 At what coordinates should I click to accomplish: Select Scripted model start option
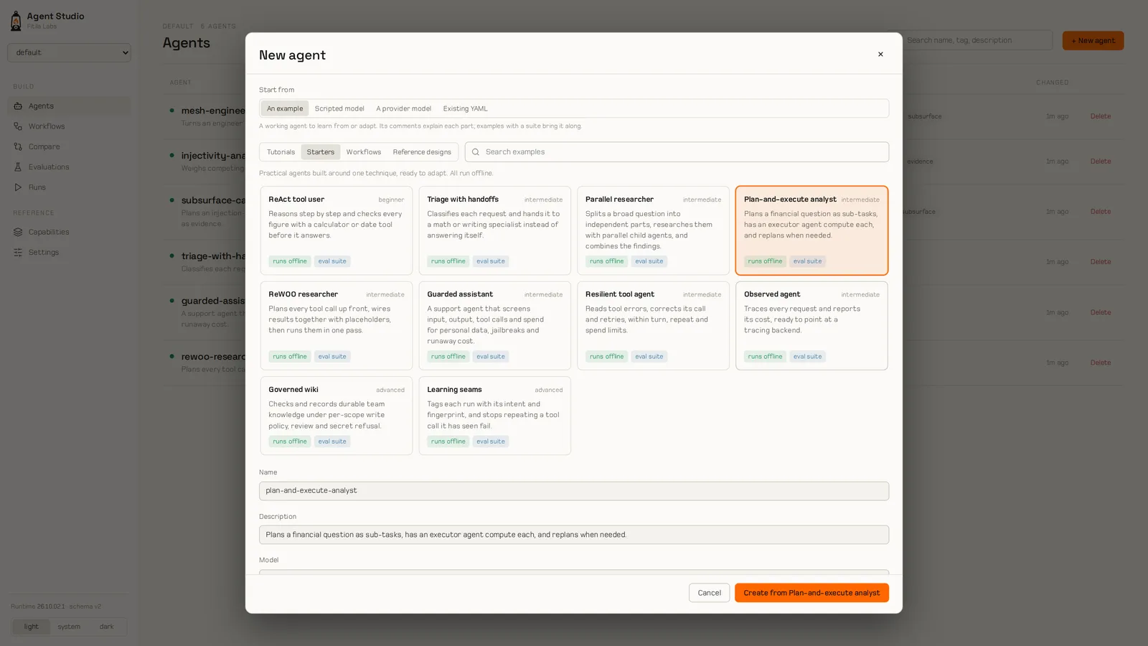pyautogui.click(x=339, y=108)
